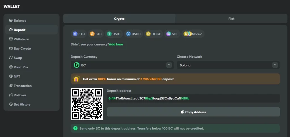The width and height of the screenshot is (290, 137).
Task: Click the 'Choose Network' label
Action: click(x=189, y=56)
